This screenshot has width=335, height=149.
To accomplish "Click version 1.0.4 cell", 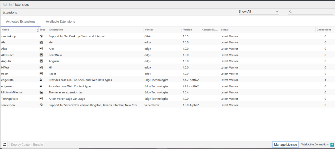I will (186, 92).
